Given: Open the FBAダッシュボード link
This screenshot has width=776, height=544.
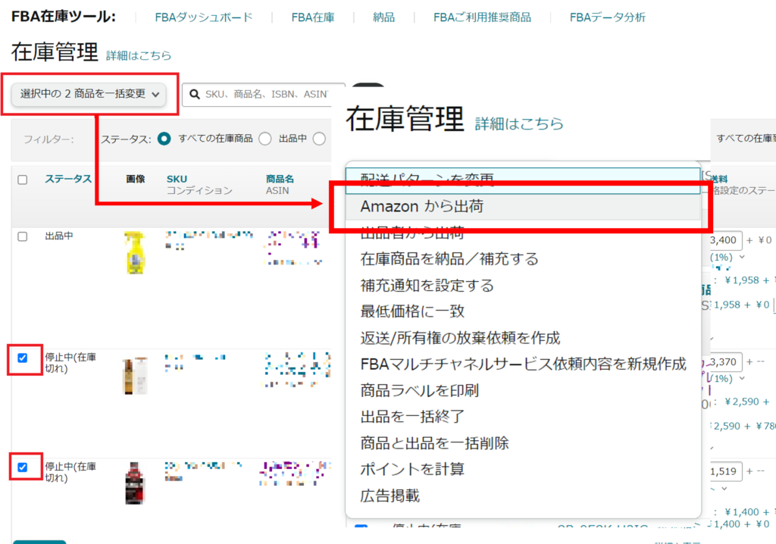Looking at the screenshot, I should (203, 17).
